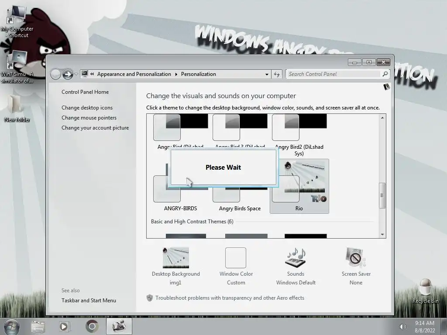Select the Angry Bird 3 theme thumbnail
447x335 pixels.
pos(240,128)
